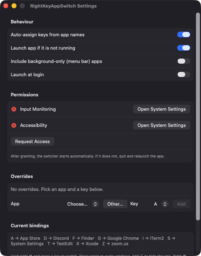The image size is (201, 256).
Task: Click the Request Access button
Action: point(32,141)
